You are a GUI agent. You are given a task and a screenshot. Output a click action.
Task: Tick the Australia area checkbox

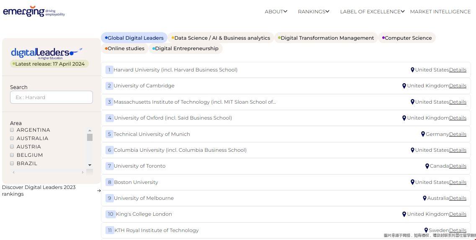pyautogui.click(x=12, y=138)
